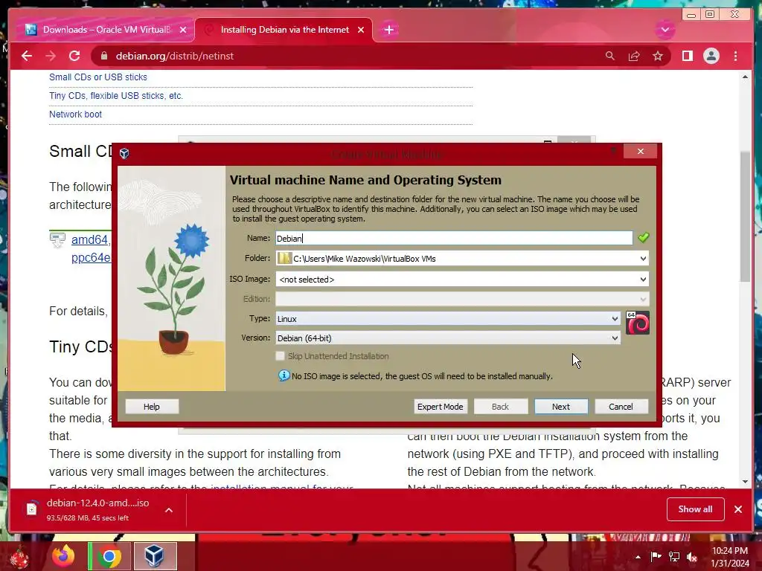Bookmark this page with star icon
Image resolution: width=762 pixels, height=571 pixels.
pos(658,56)
